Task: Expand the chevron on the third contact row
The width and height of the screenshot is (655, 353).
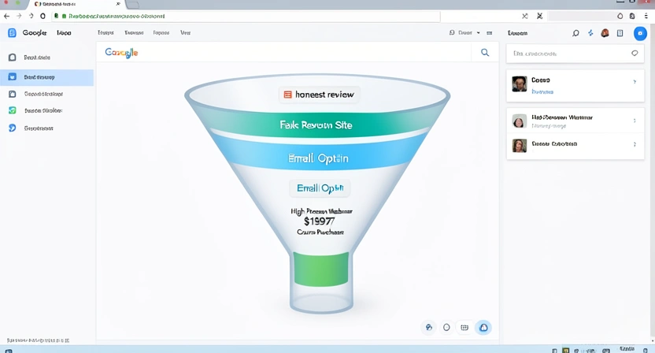Action: tap(635, 144)
